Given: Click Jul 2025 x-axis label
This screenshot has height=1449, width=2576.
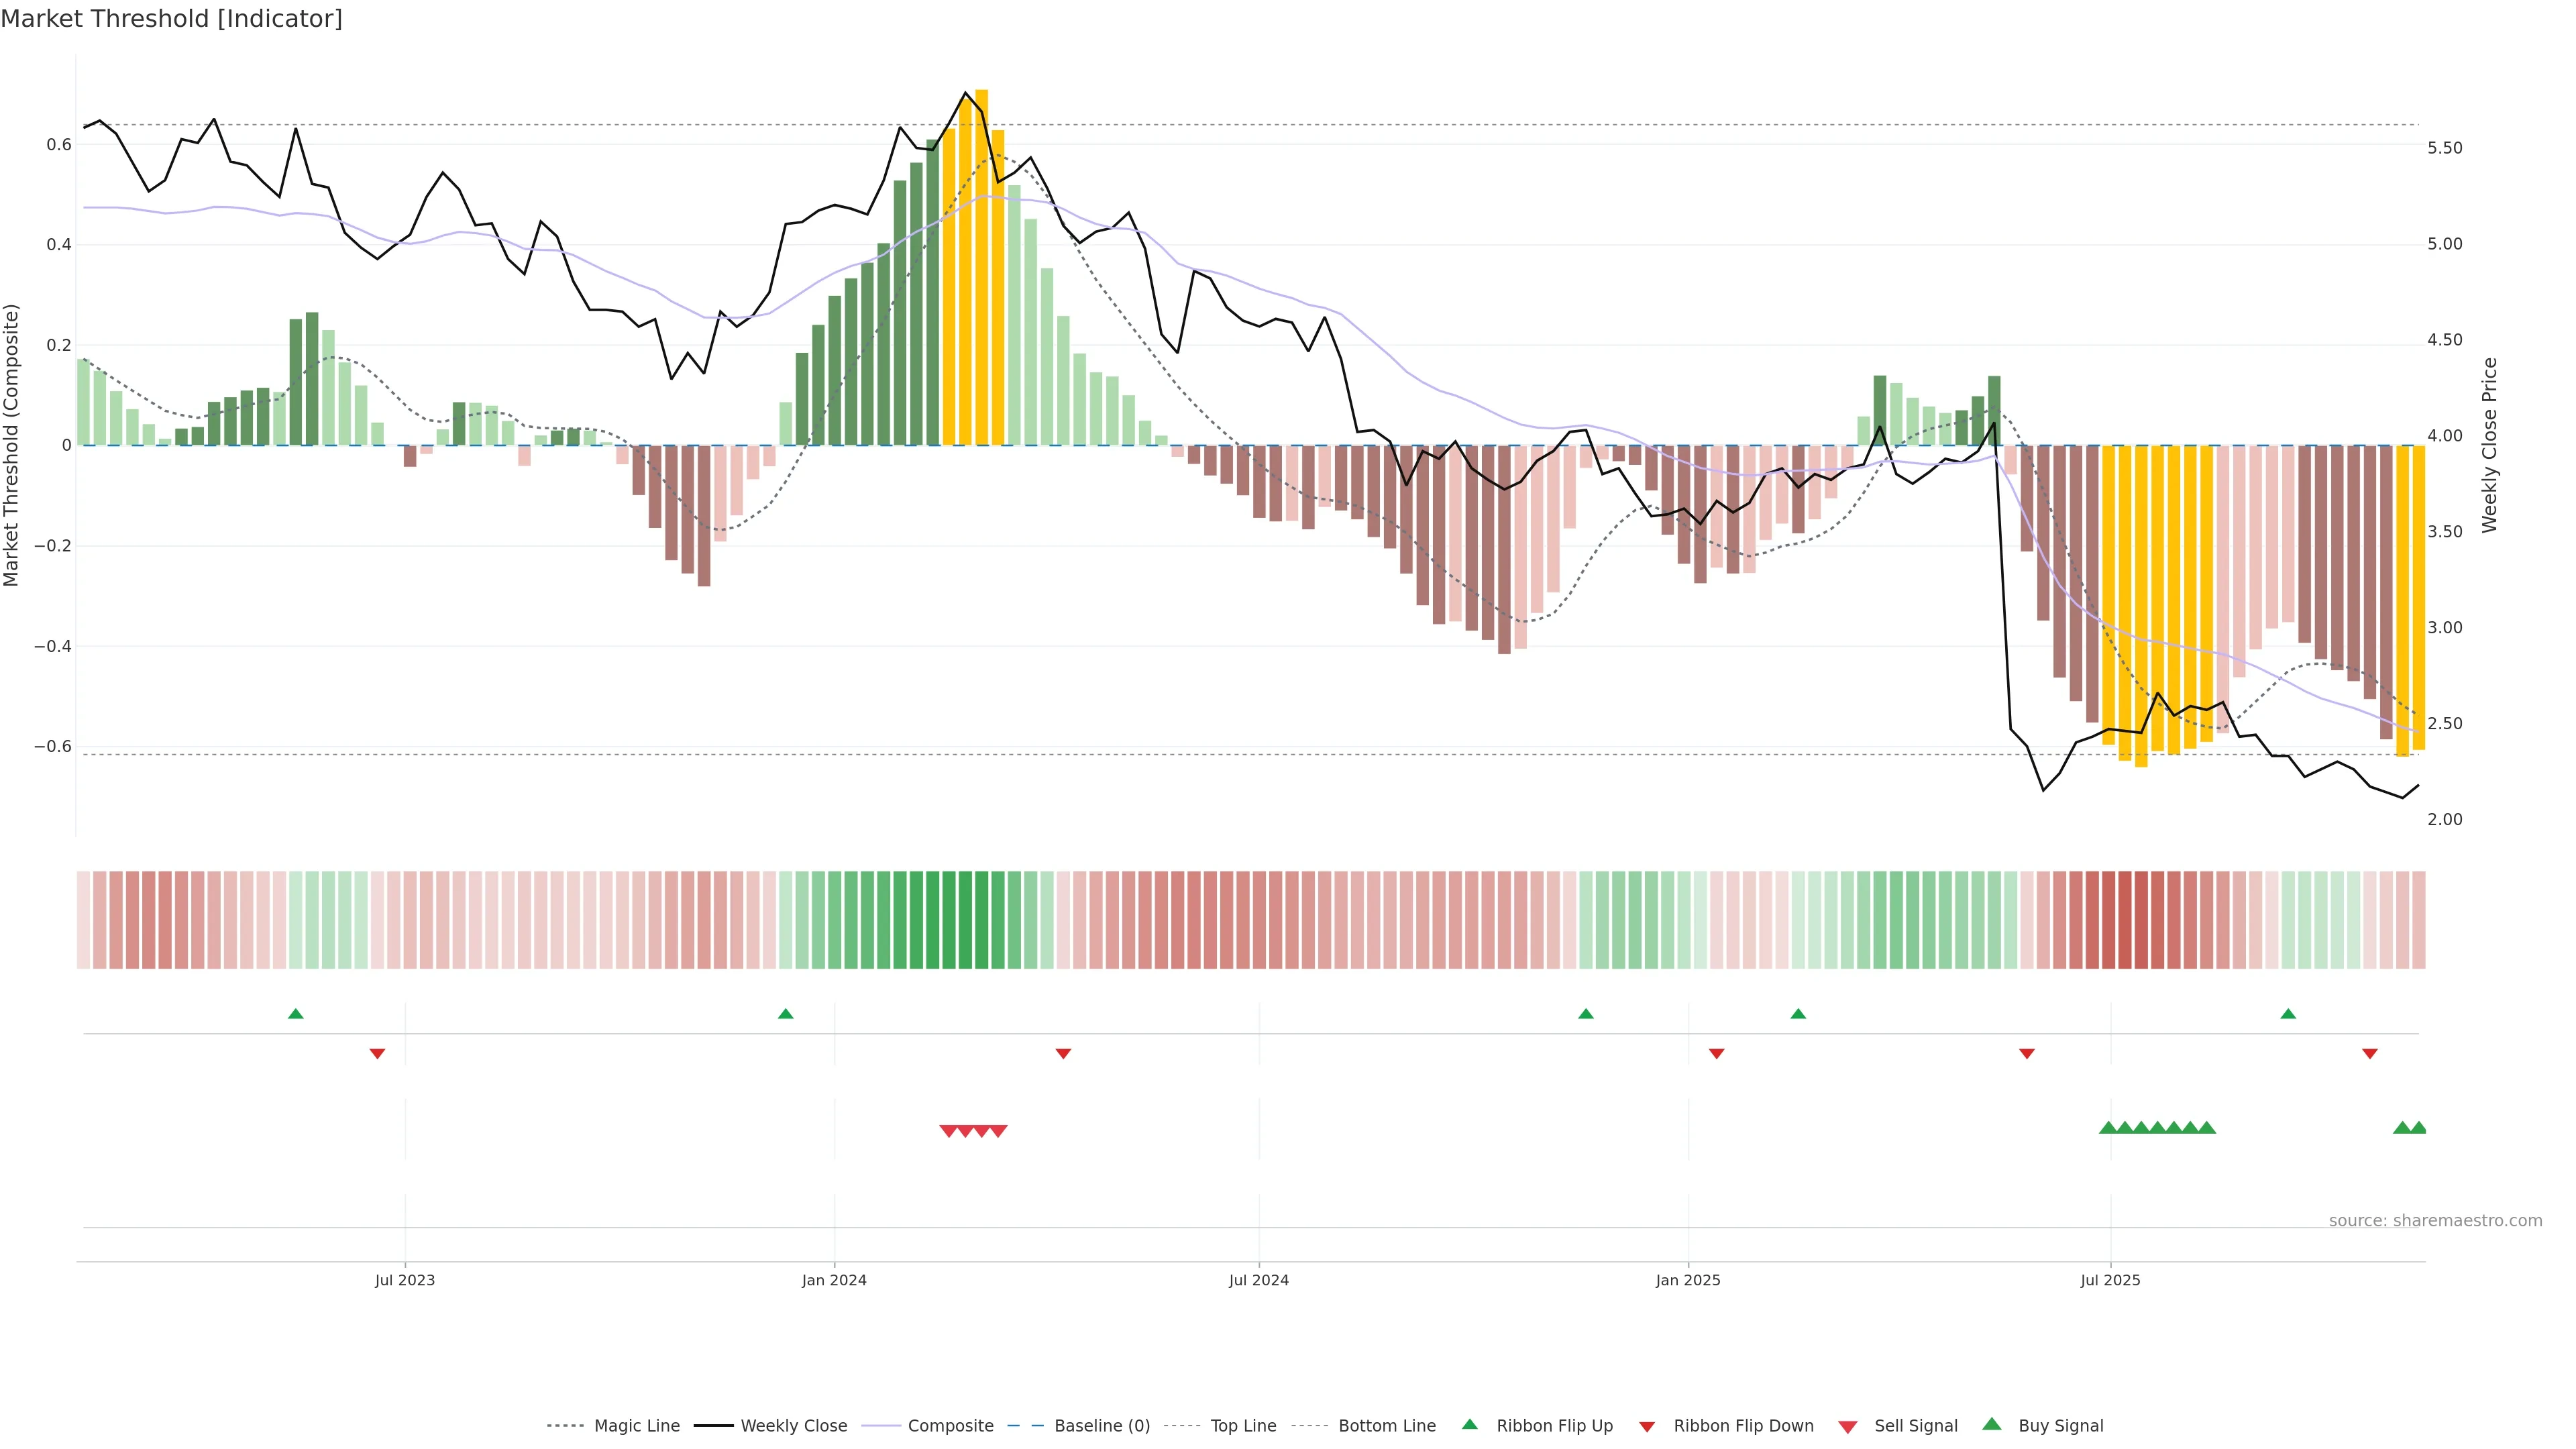Looking at the screenshot, I should pos(2110,1280).
